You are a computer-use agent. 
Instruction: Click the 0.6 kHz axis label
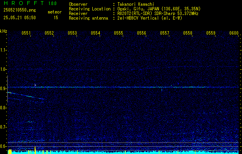pos(3,146)
